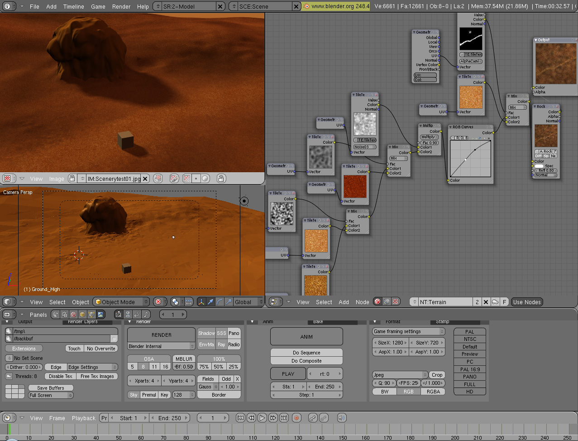Toggle the Shadow render option
The width and height of the screenshot is (578, 441).
206,333
